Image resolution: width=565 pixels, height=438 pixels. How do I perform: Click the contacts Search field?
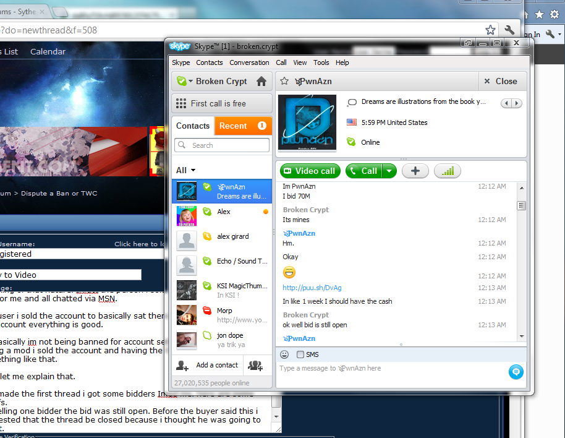click(222, 145)
